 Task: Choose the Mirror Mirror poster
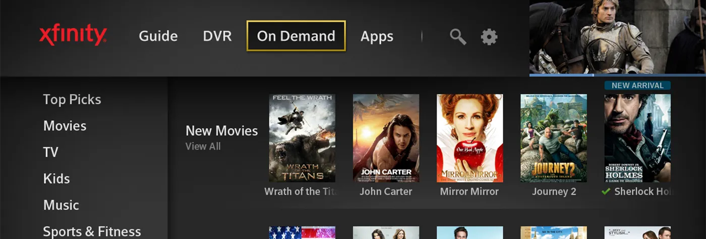click(x=469, y=138)
